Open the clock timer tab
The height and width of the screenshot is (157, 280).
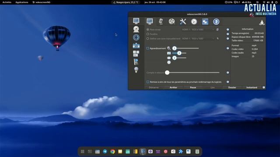(194, 21)
